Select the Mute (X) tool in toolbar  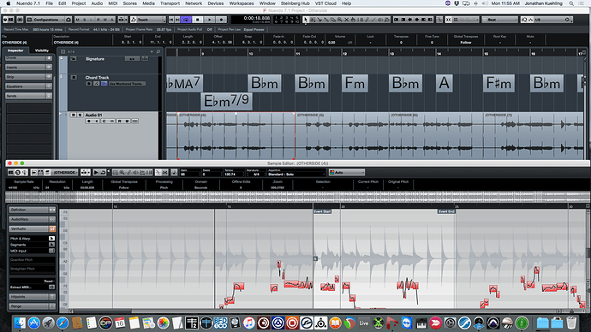347,20
